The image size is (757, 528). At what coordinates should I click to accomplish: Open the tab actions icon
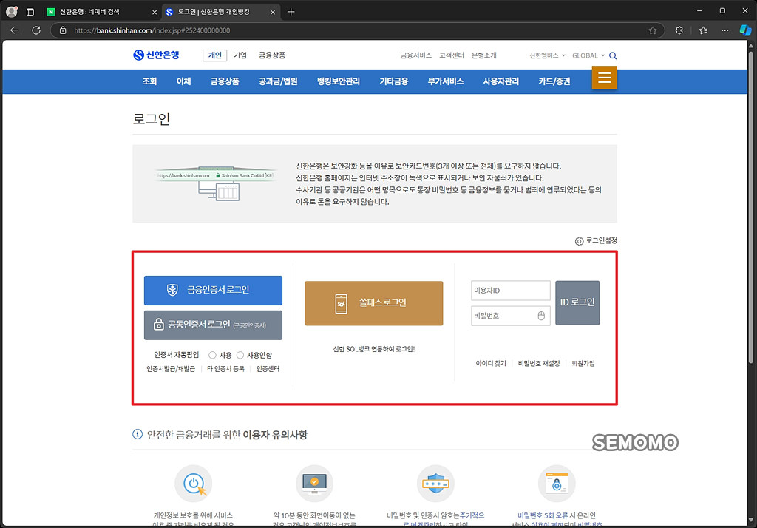click(30, 12)
